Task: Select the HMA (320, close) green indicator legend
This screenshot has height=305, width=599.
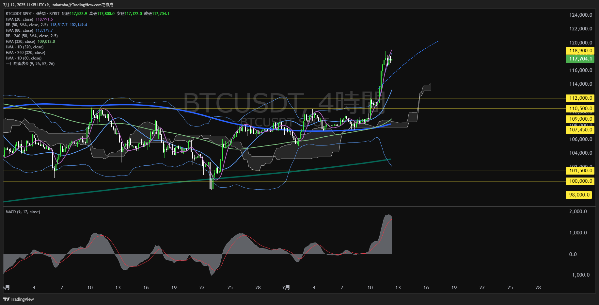Action: click(20, 42)
